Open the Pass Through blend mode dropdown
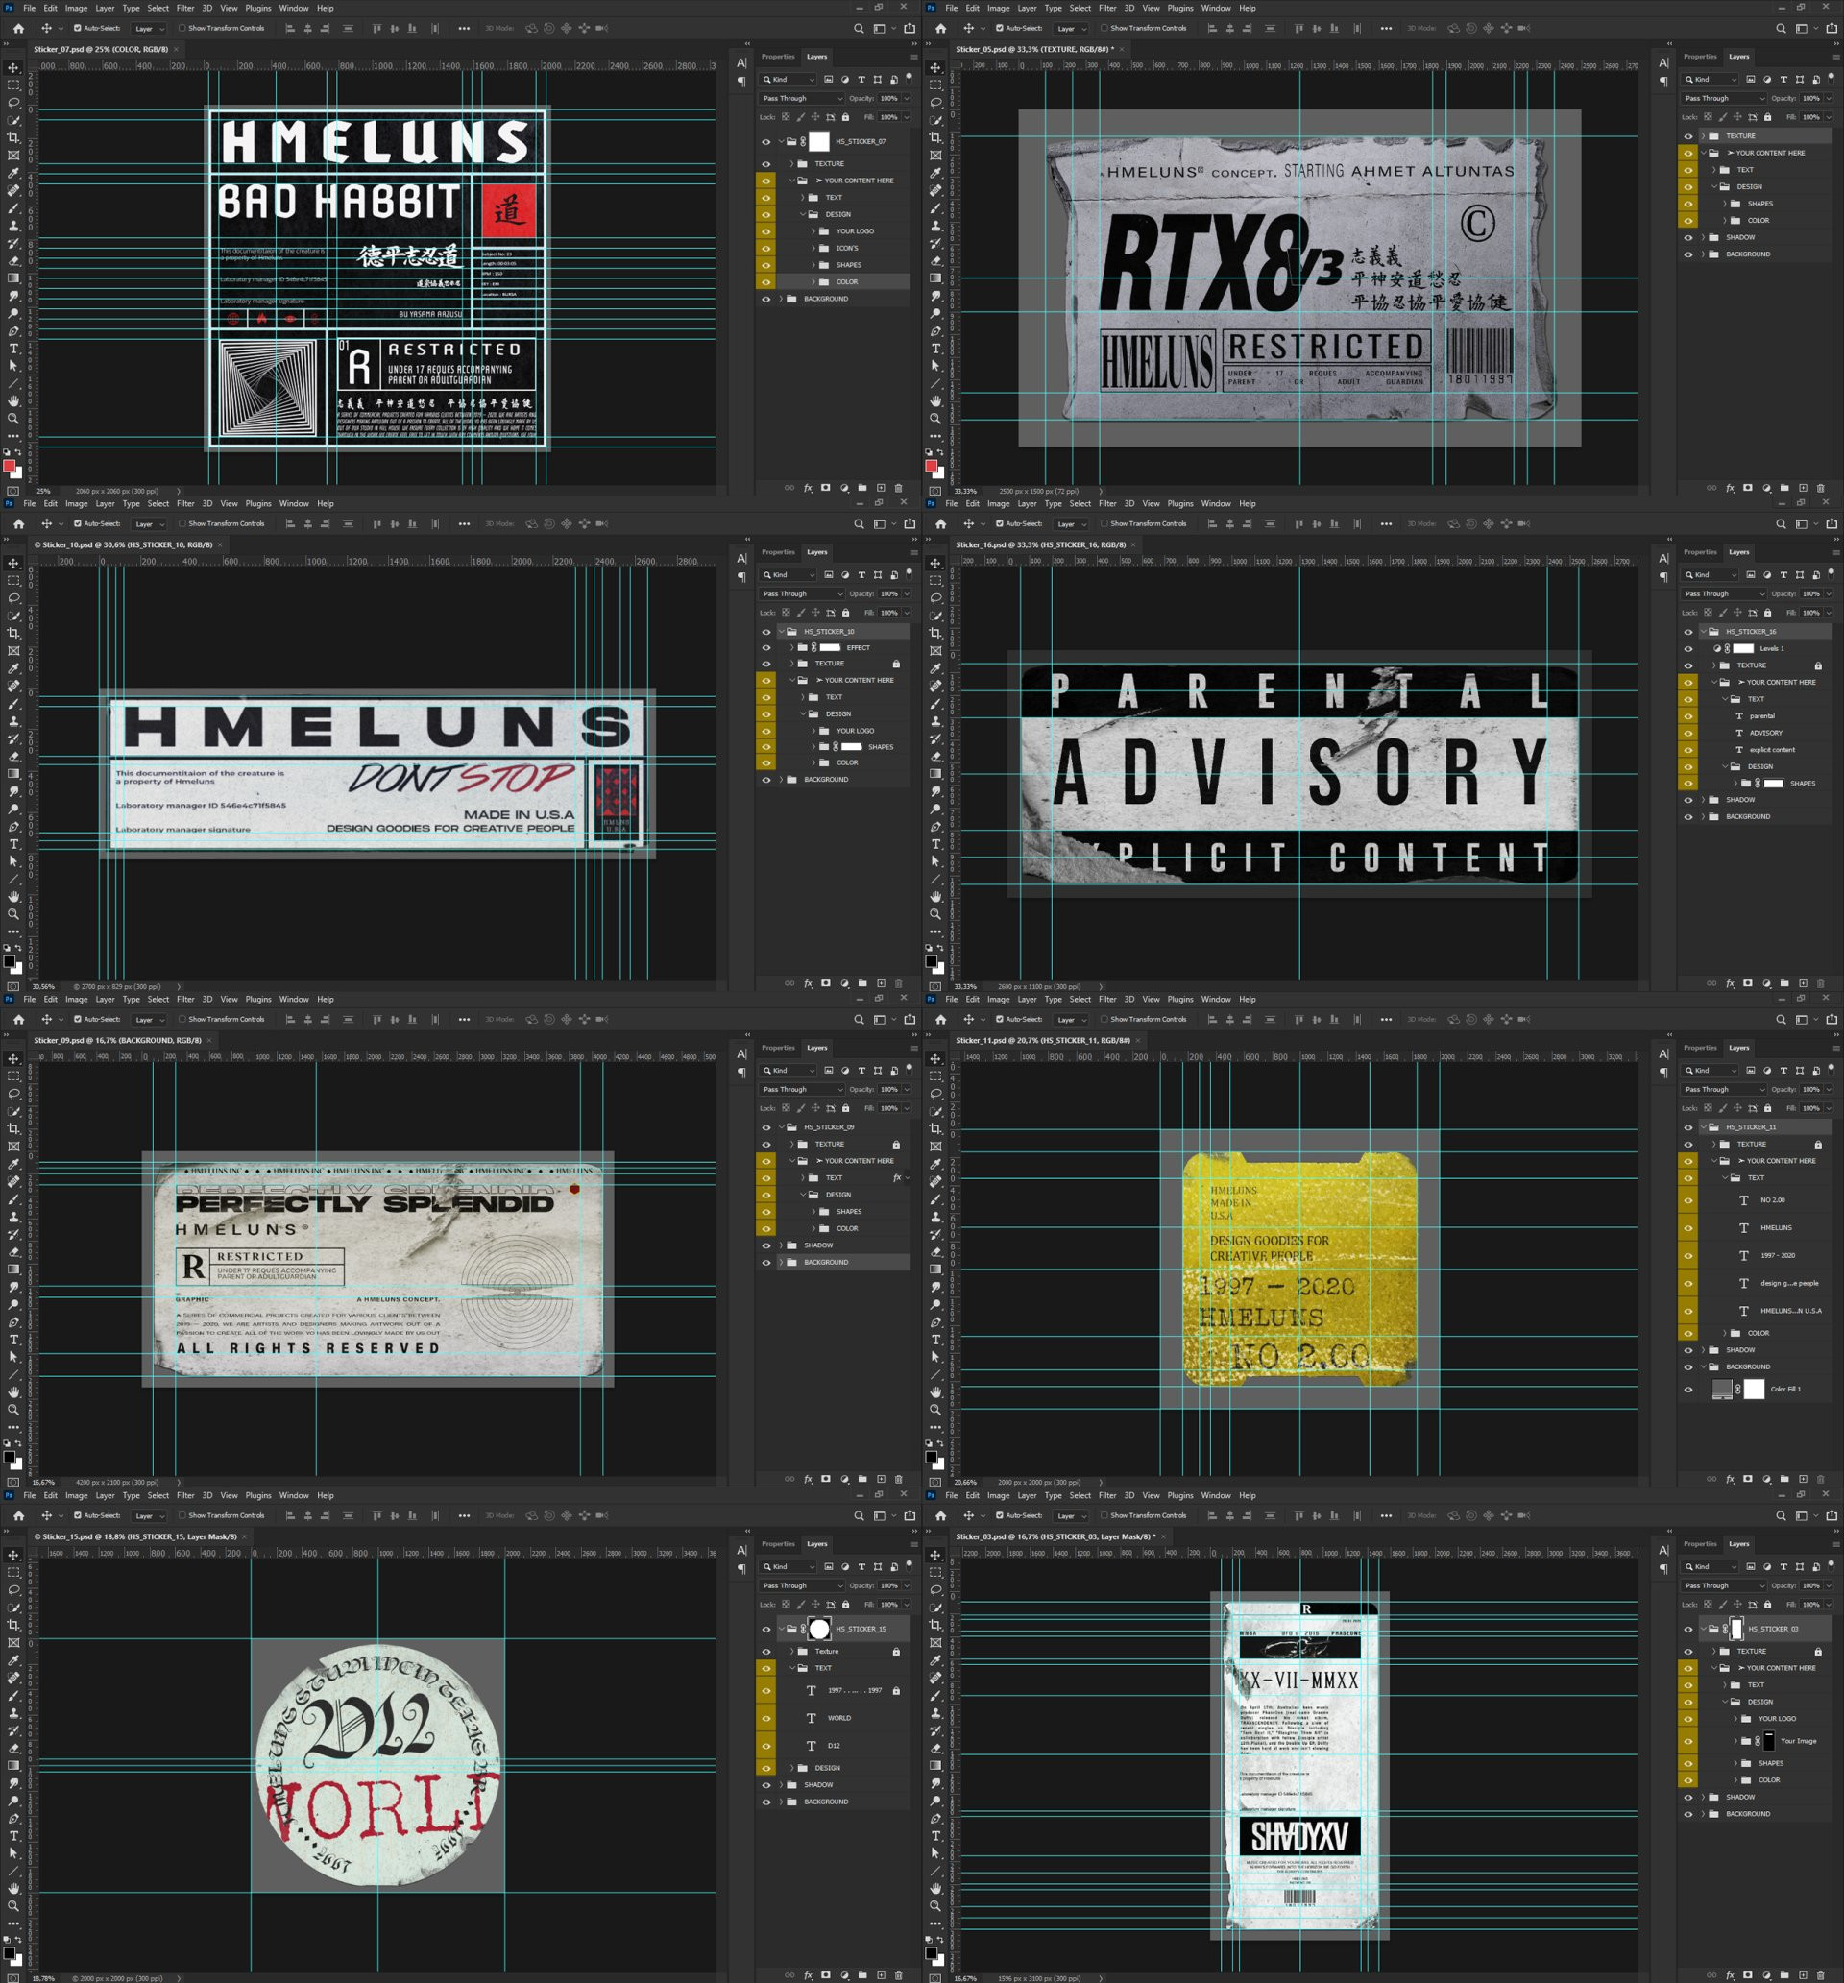This screenshot has width=1844, height=1983. tap(798, 98)
